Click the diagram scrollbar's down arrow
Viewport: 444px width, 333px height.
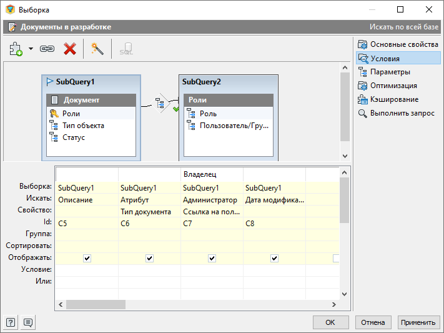[x=345, y=156]
